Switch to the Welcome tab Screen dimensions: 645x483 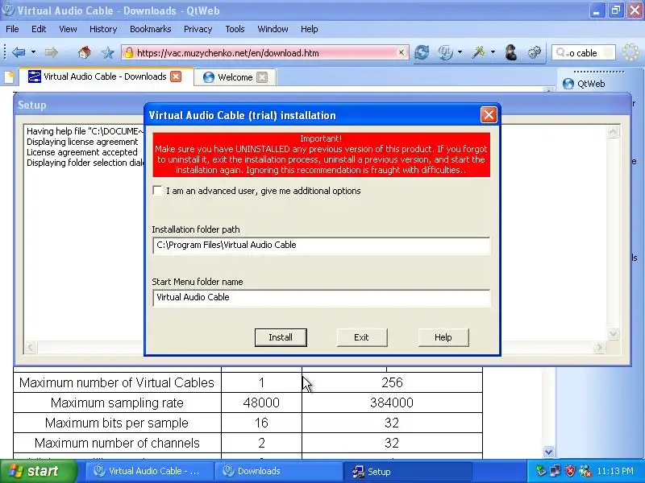pyautogui.click(x=235, y=77)
